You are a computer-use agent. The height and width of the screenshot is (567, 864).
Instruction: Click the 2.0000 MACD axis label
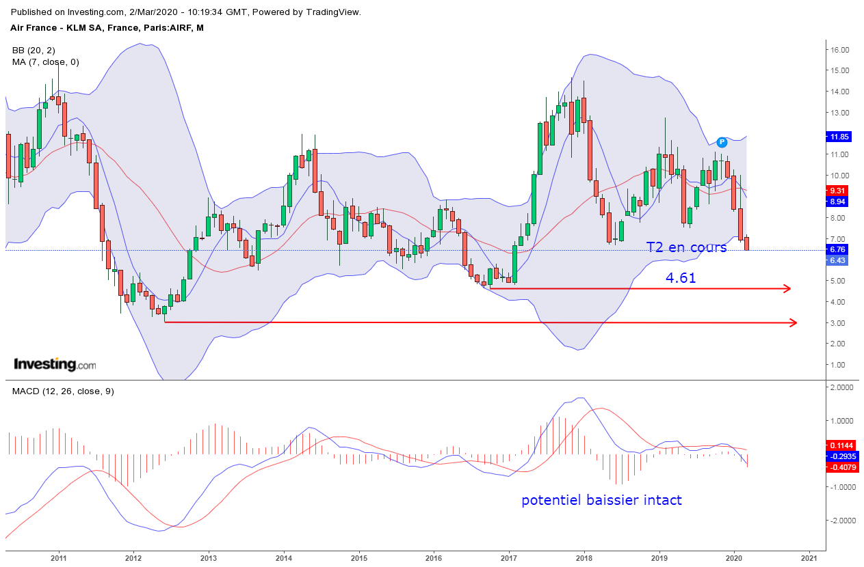843,387
